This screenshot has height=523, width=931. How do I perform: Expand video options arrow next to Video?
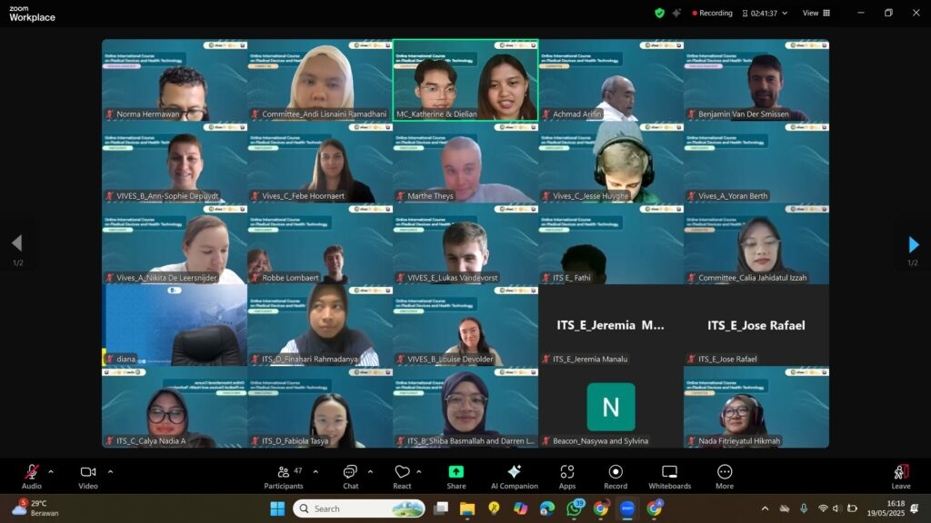coord(110,471)
